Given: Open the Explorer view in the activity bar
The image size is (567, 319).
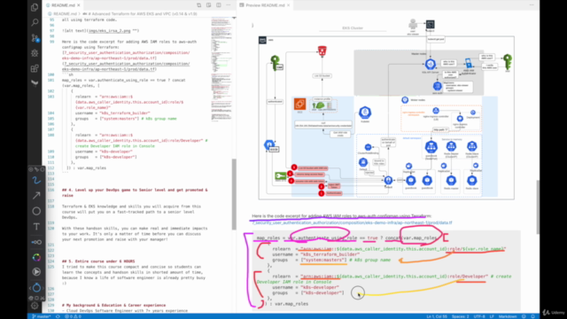Looking at the screenshot, I should (35, 7).
